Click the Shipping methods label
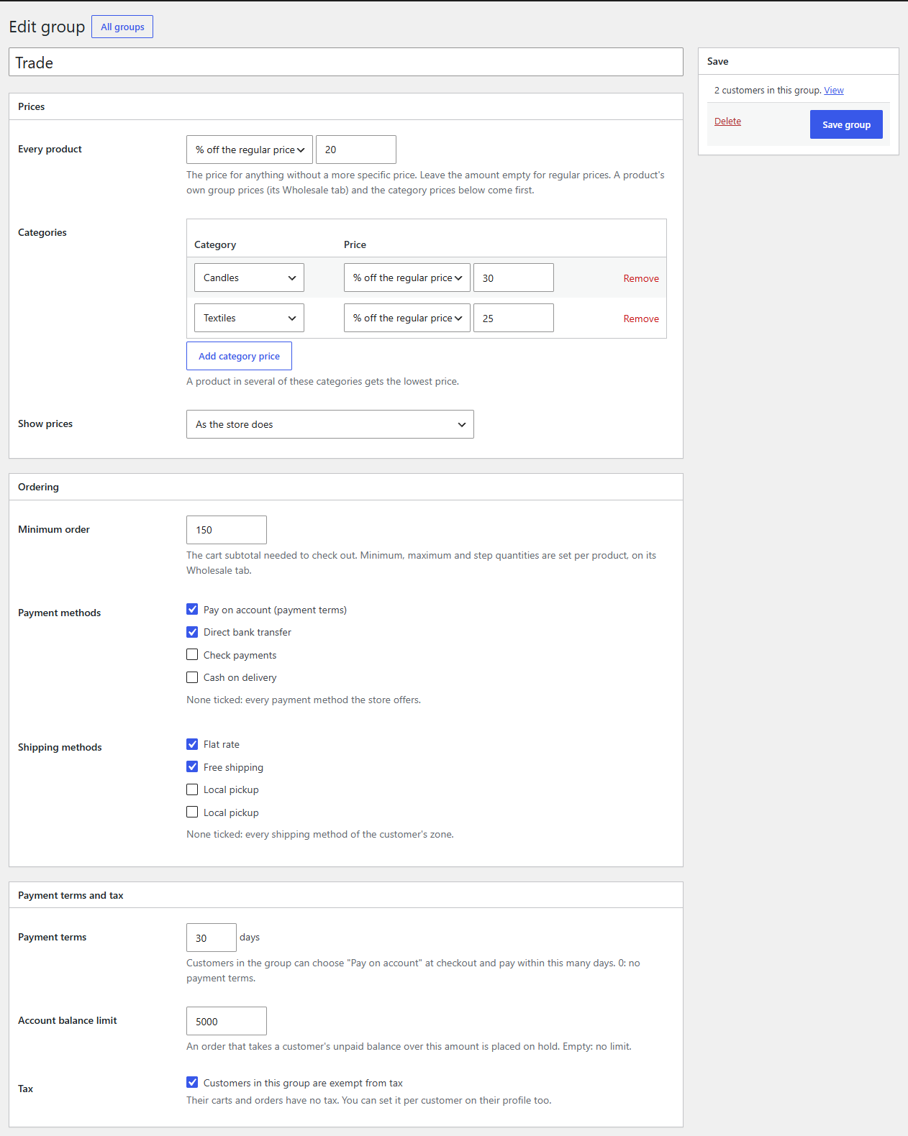 pyautogui.click(x=60, y=747)
